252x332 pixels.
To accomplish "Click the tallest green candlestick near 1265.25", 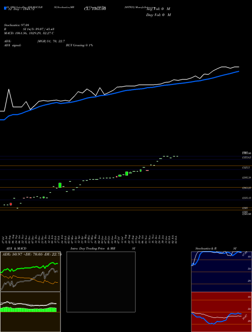I will coord(60,185).
